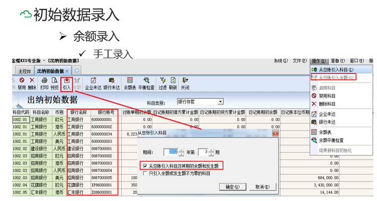Open the 系统(S) menu
This screenshot has width=377, height=201.
[x=281, y=61]
